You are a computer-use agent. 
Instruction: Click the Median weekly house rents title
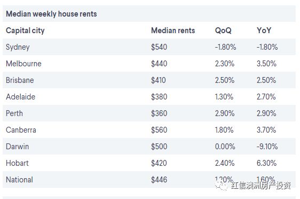tap(51, 14)
